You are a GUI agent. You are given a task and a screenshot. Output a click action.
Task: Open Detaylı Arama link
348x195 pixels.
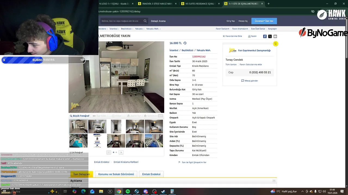[158, 21]
